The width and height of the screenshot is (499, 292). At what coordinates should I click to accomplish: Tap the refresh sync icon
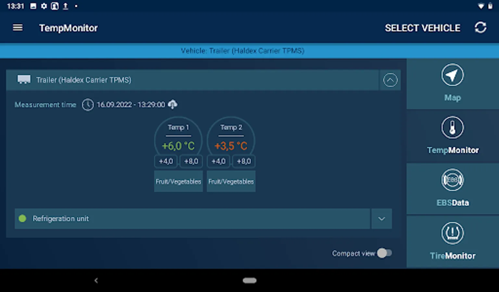click(480, 28)
